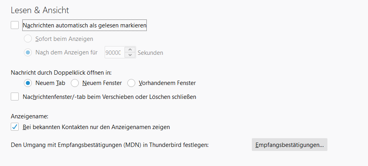Click the 'Anzeigename:' label
The height and width of the screenshot is (166, 368).
(x=30, y=117)
